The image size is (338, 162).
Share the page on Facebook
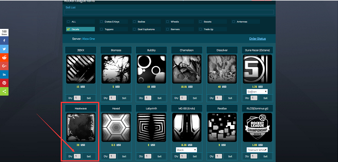click(x=4, y=41)
